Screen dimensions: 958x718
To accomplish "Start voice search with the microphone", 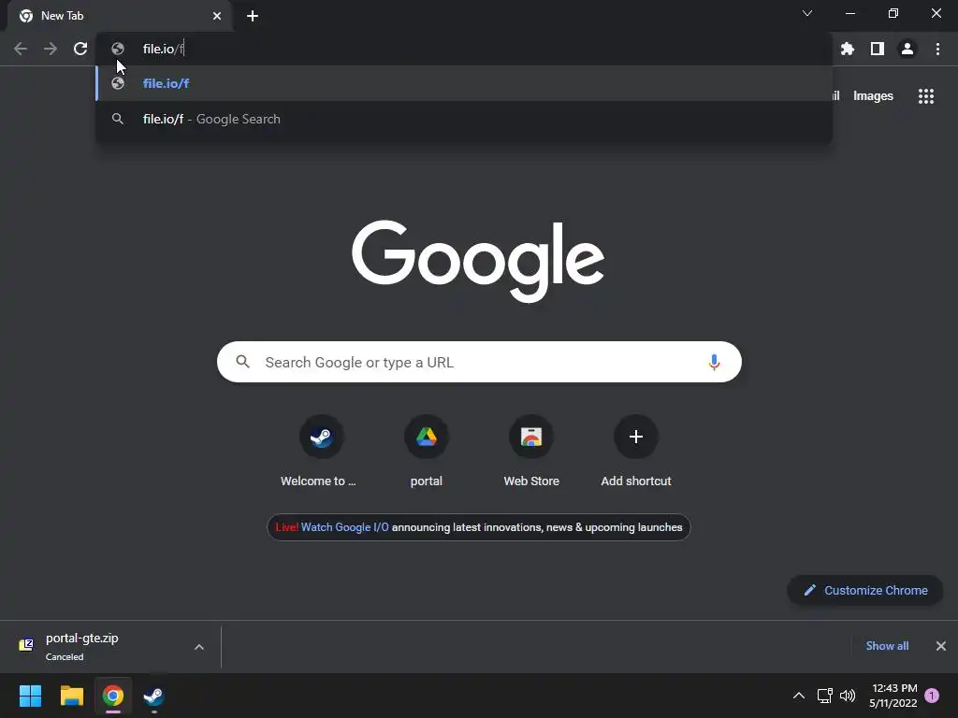I will [714, 362].
